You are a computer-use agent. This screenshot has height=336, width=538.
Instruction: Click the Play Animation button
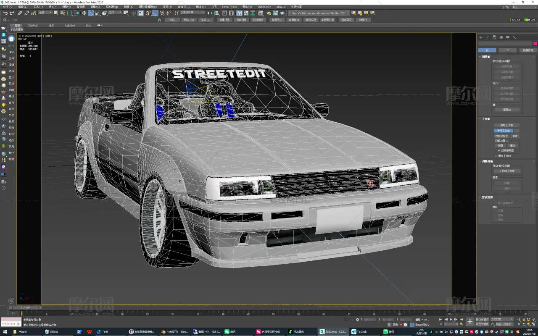(451, 320)
